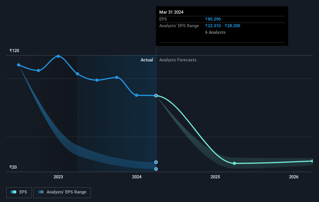Click the Analysts' EPS Range legend swatch

click(x=41, y=192)
